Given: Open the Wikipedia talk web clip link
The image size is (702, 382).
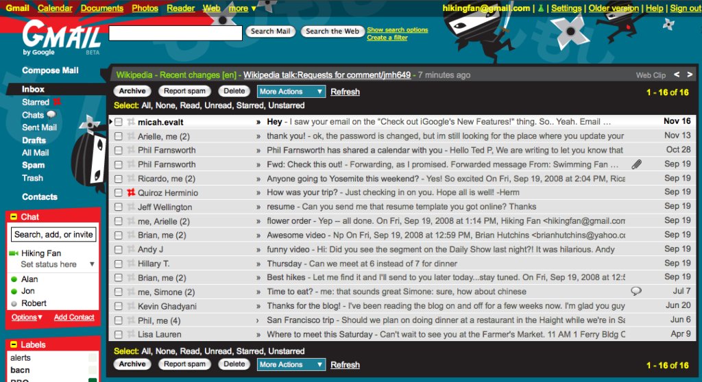Looking at the screenshot, I should [327, 75].
